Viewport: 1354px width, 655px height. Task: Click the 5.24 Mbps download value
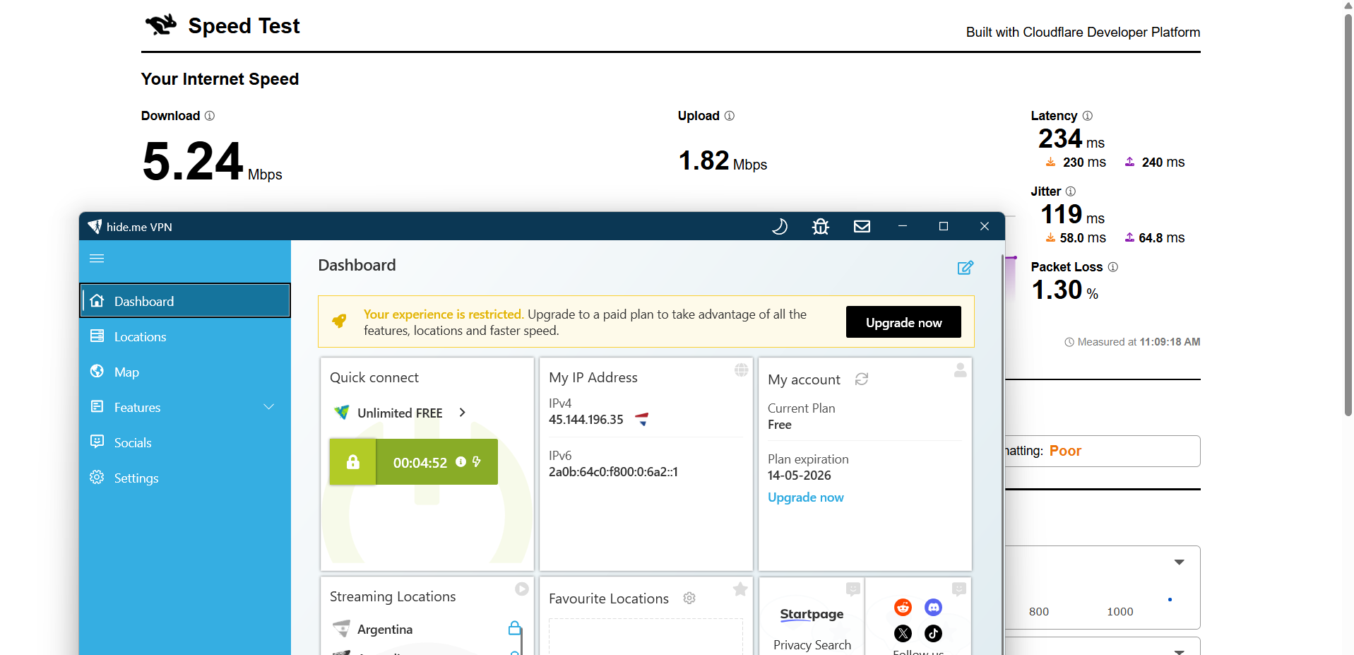tap(212, 162)
